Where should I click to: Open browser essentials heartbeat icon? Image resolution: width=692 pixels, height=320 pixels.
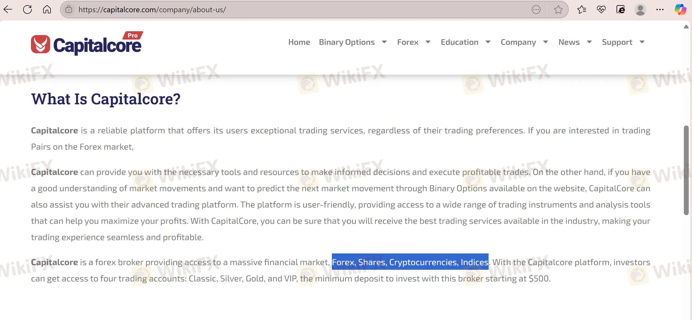tap(601, 10)
